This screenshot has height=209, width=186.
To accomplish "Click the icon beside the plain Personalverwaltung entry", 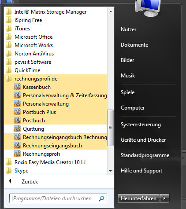I will (17, 104).
